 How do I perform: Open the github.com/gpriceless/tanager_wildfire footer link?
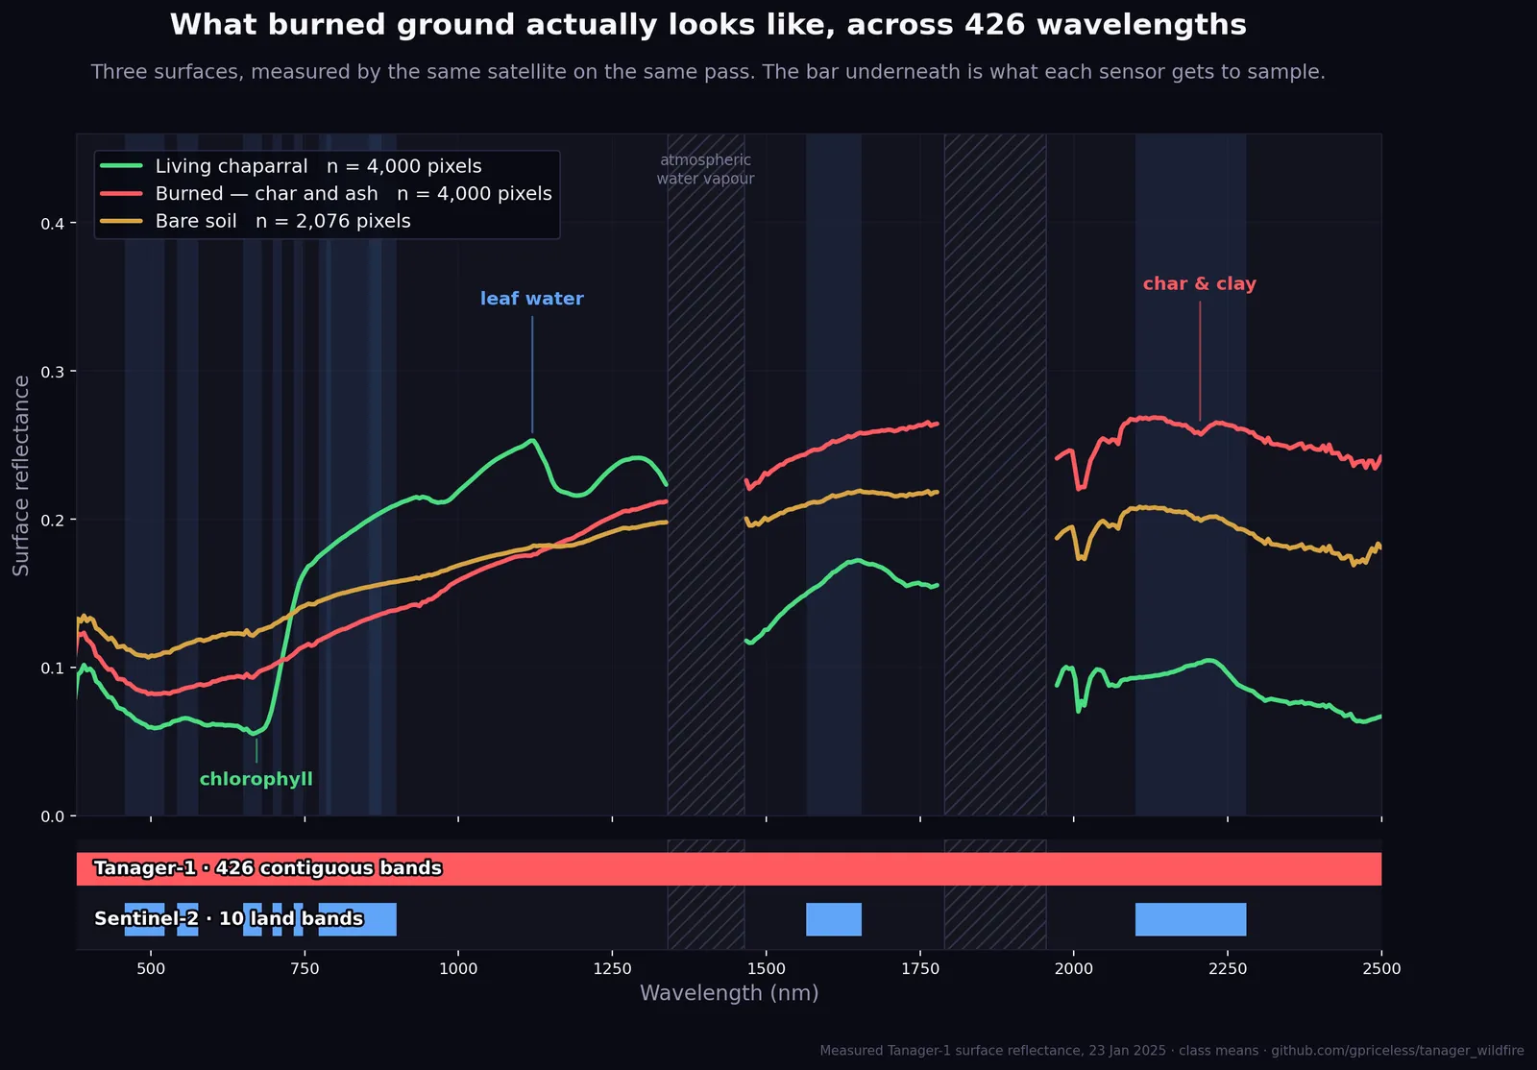[1398, 1051]
